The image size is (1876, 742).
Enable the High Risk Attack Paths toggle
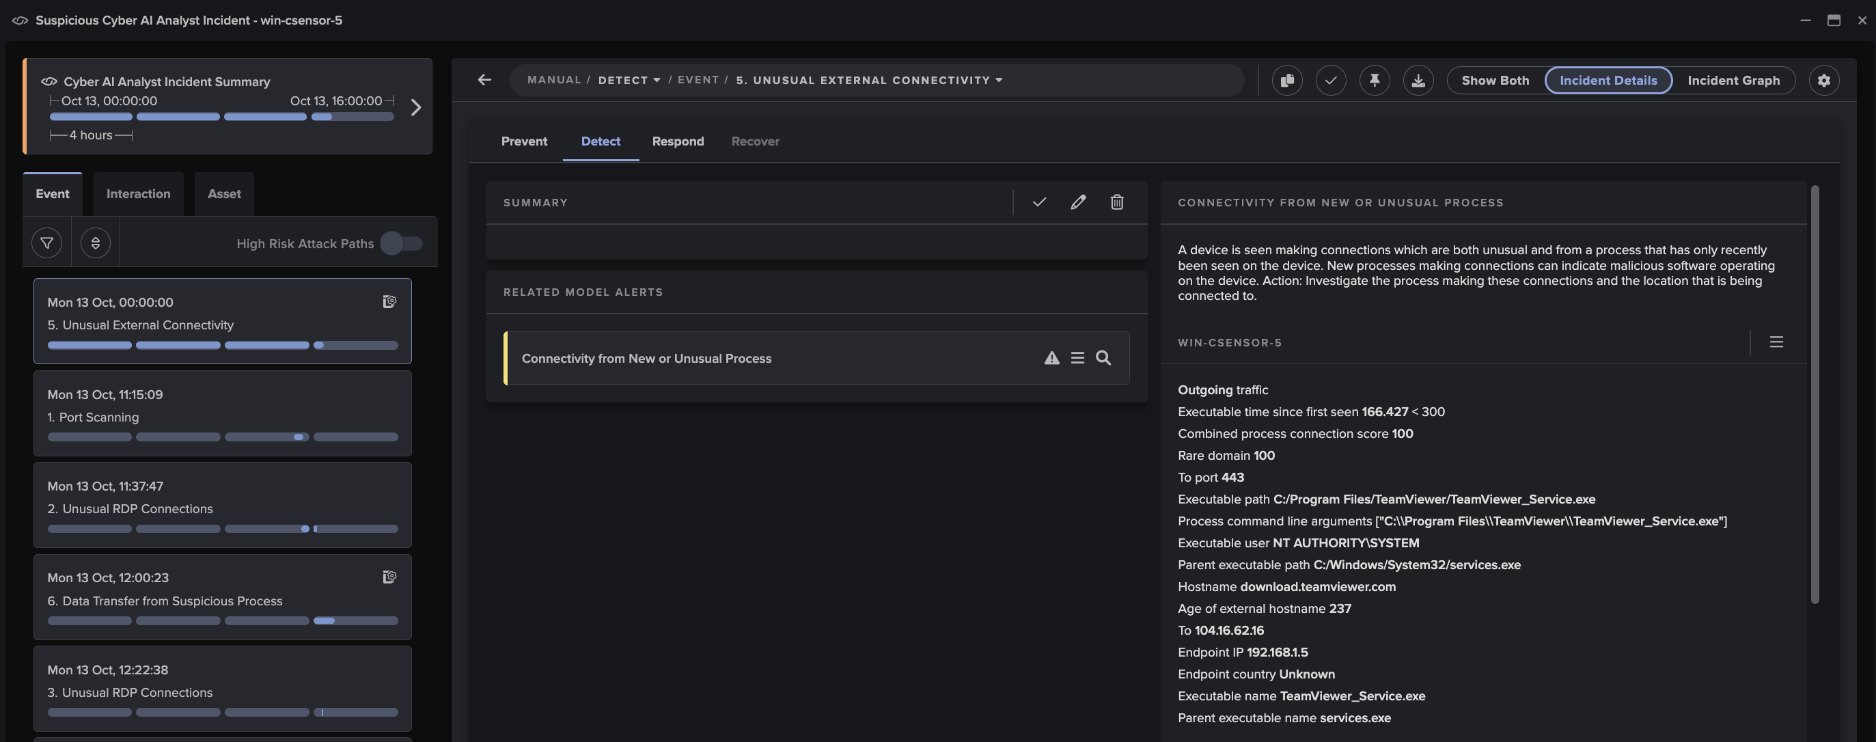point(402,244)
